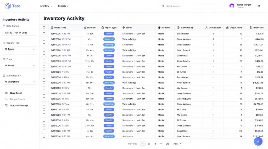Open Automatic Merge in the sidebar
Image resolution: width=268 pixels, height=149 pixels.
point(19,105)
